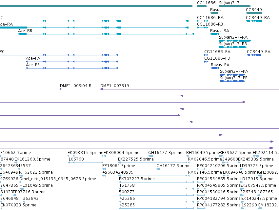Select EST label RM02046.5prime
The width and height of the screenshot is (279, 210).
pos(205,159)
